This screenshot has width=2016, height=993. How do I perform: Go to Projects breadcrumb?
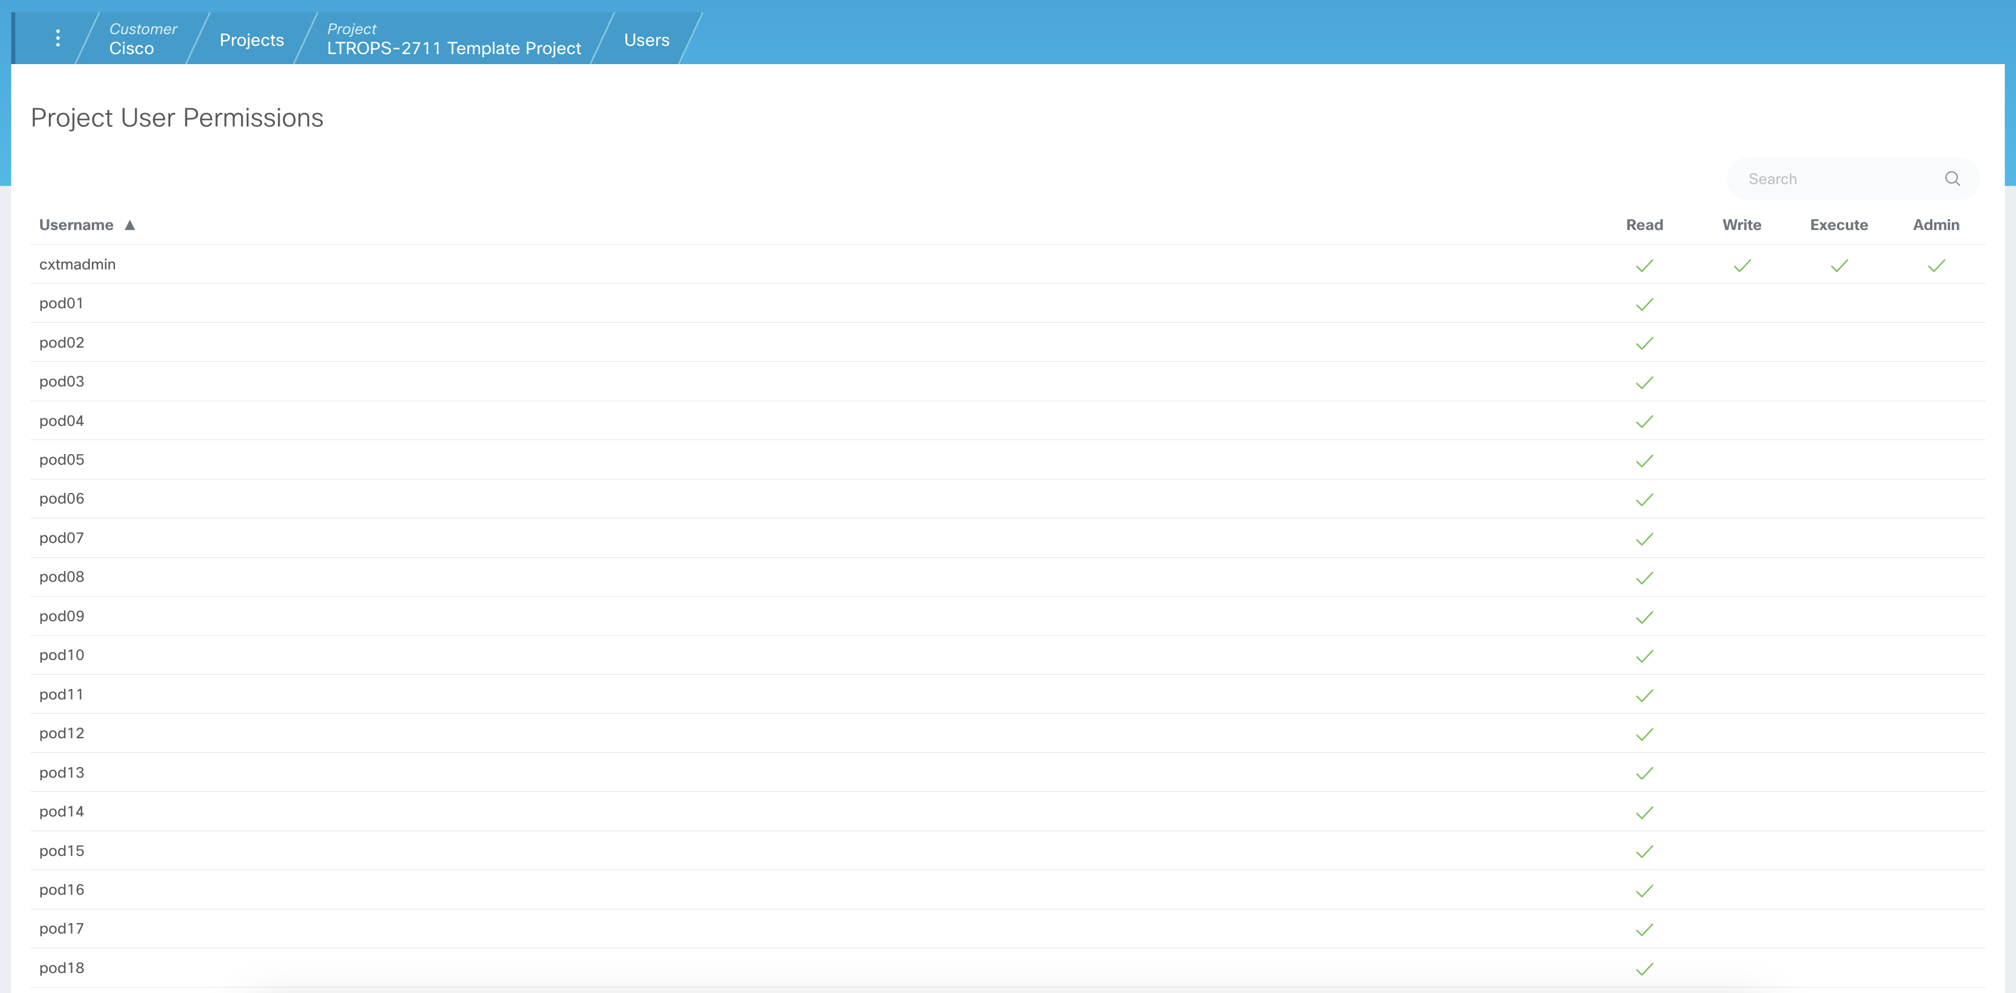(x=251, y=40)
